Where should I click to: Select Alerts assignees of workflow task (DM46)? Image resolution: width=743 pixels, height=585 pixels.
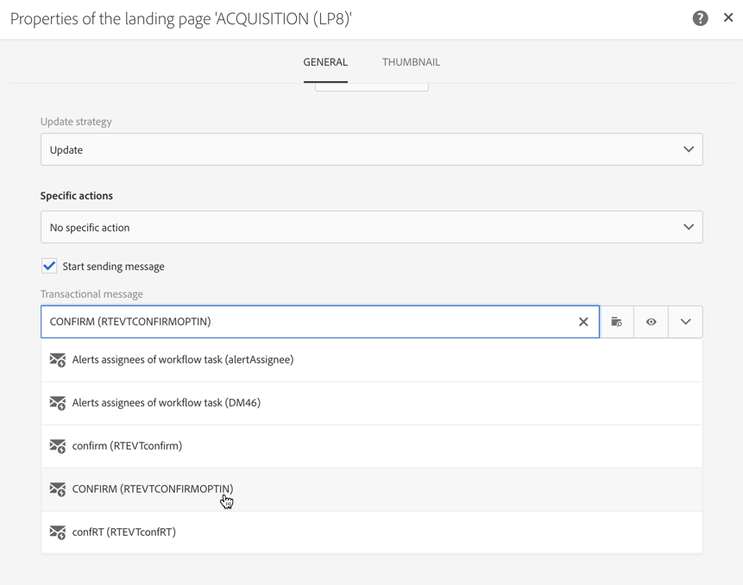[x=167, y=403]
